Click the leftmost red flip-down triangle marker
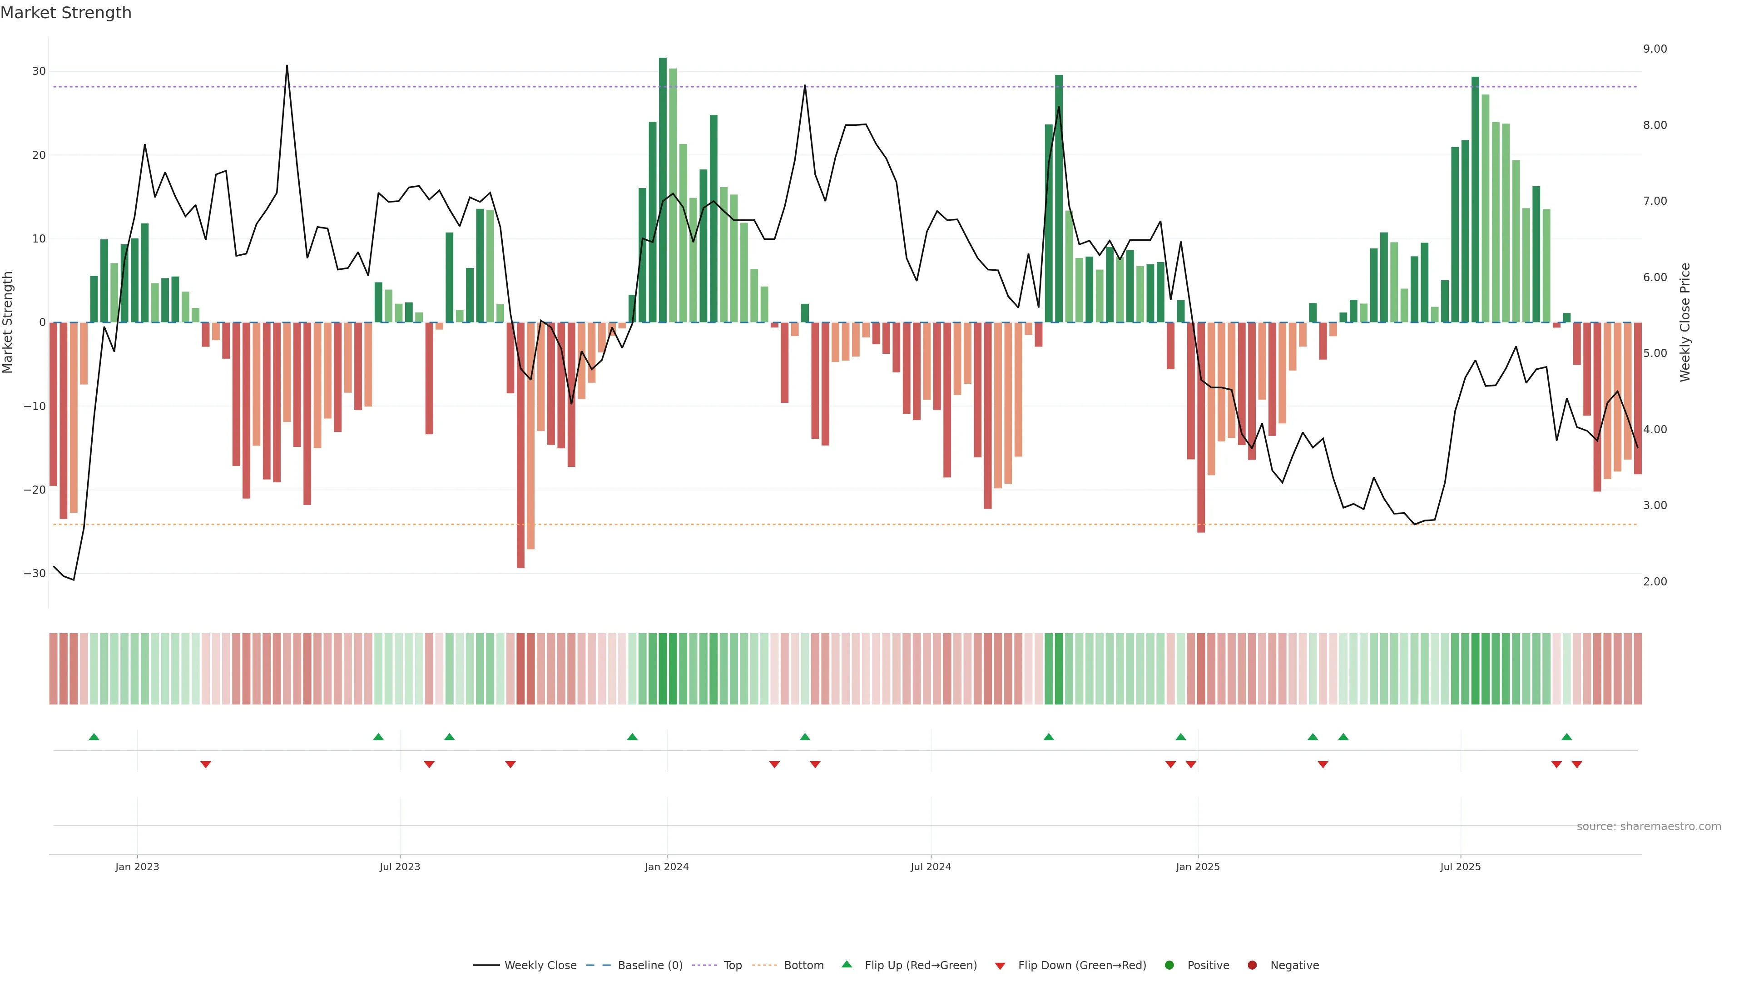This screenshot has height=981, width=1744. coord(206,764)
